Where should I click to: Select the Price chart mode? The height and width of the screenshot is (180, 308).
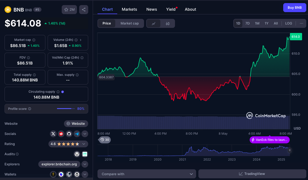[x=107, y=23]
